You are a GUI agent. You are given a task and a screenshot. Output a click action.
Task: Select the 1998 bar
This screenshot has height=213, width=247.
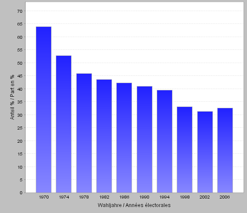coord(185,150)
